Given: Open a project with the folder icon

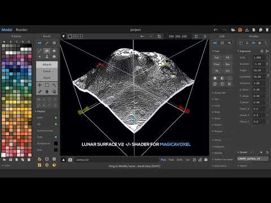Looking at the screenshot, I should (233, 30).
